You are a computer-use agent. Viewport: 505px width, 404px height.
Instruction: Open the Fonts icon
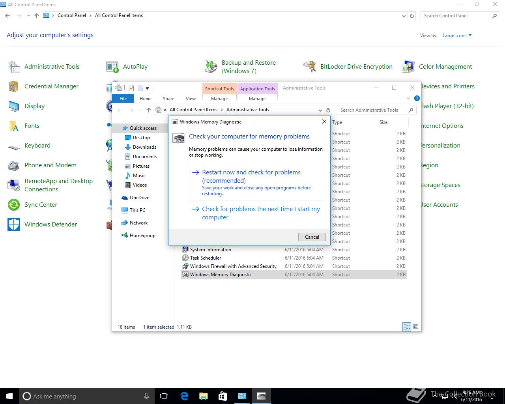pyautogui.click(x=14, y=126)
